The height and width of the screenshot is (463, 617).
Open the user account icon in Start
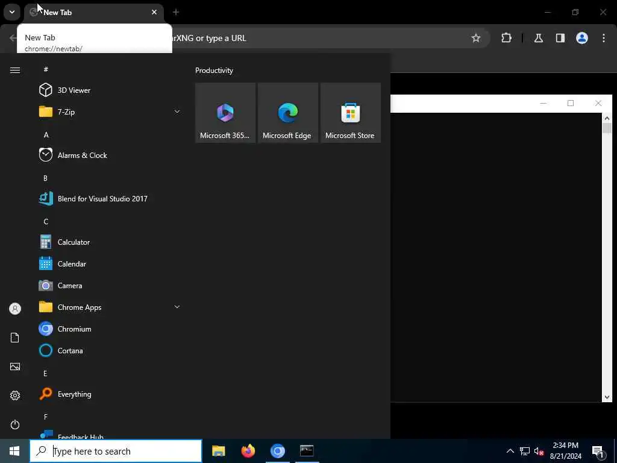coord(15,309)
